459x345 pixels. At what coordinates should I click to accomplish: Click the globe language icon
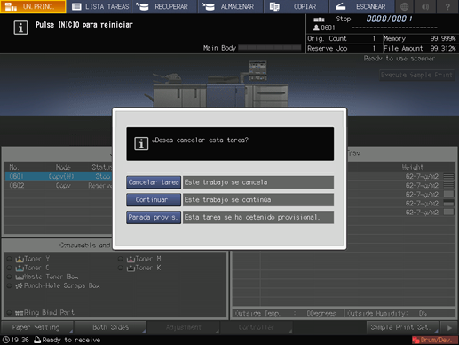[404, 6]
